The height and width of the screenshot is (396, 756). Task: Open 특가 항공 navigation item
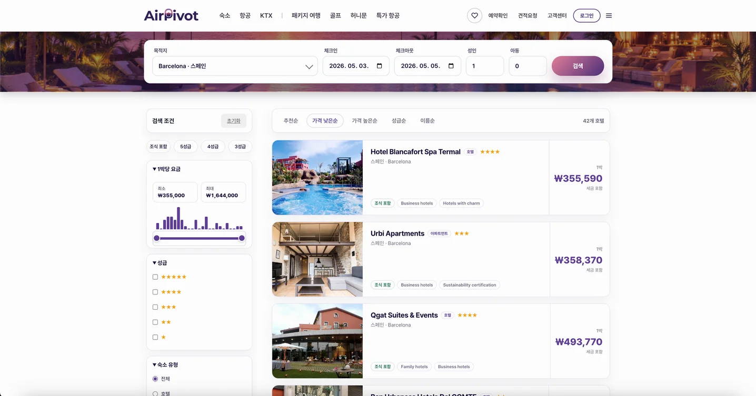pyautogui.click(x=387, y=16)
